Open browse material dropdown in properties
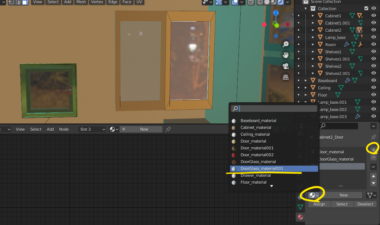 (x=314, y=195)
